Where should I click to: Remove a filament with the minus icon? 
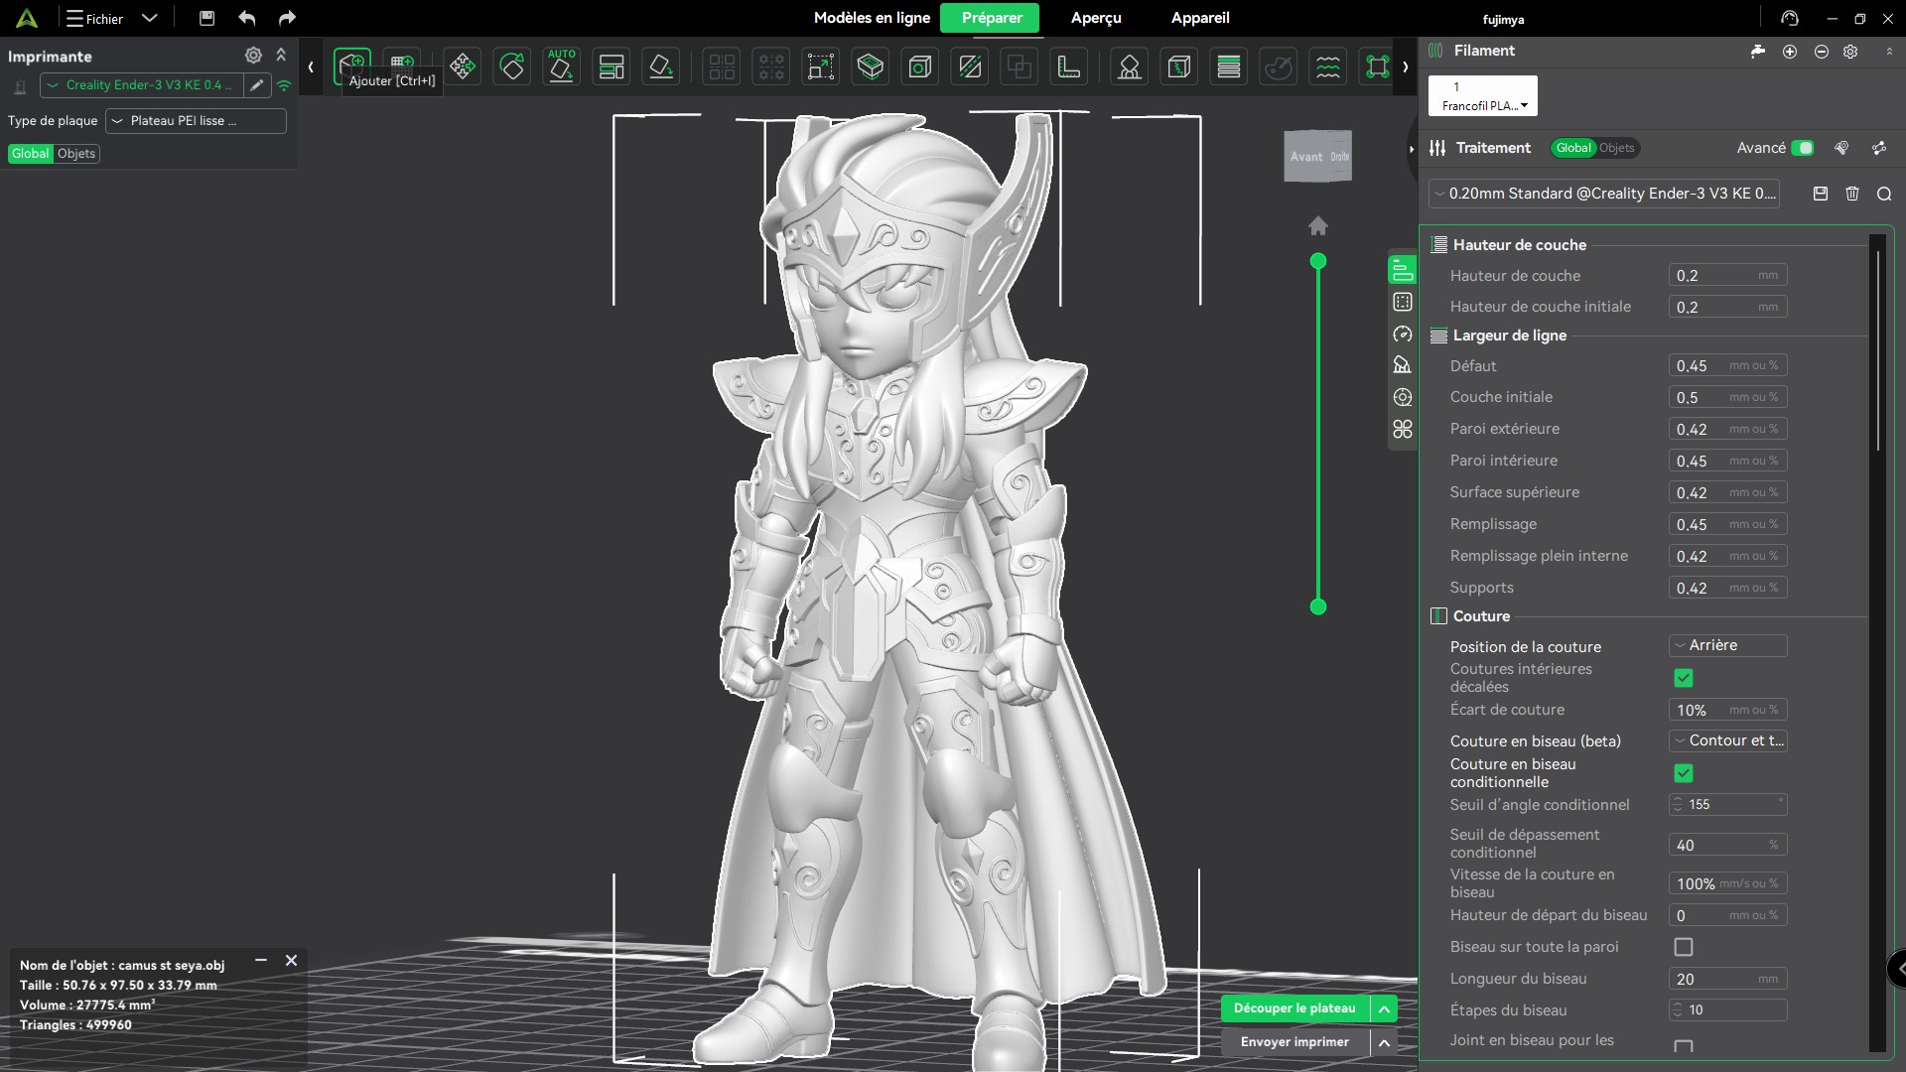[1822, 52]
